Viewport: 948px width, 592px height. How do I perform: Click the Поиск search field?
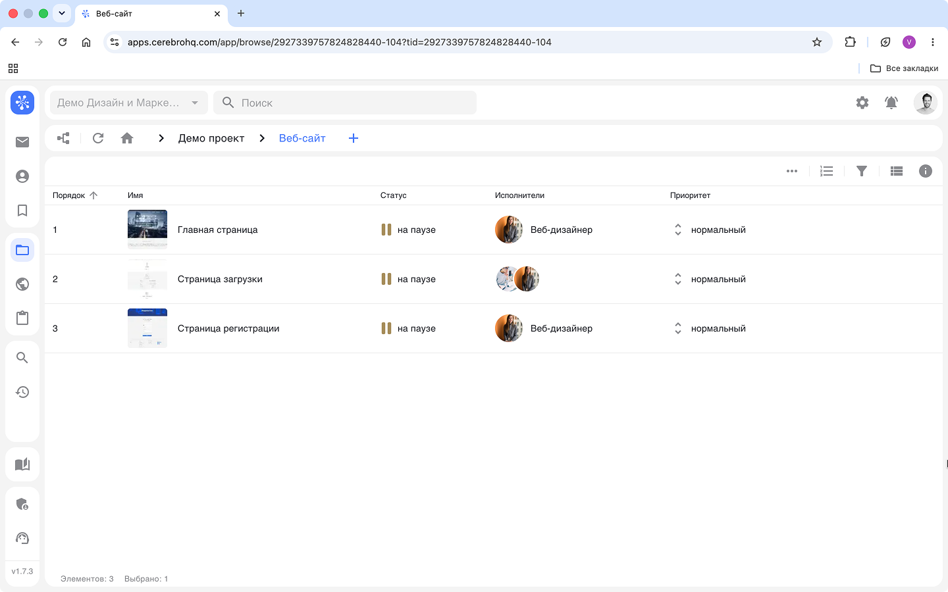click(345, 103)
